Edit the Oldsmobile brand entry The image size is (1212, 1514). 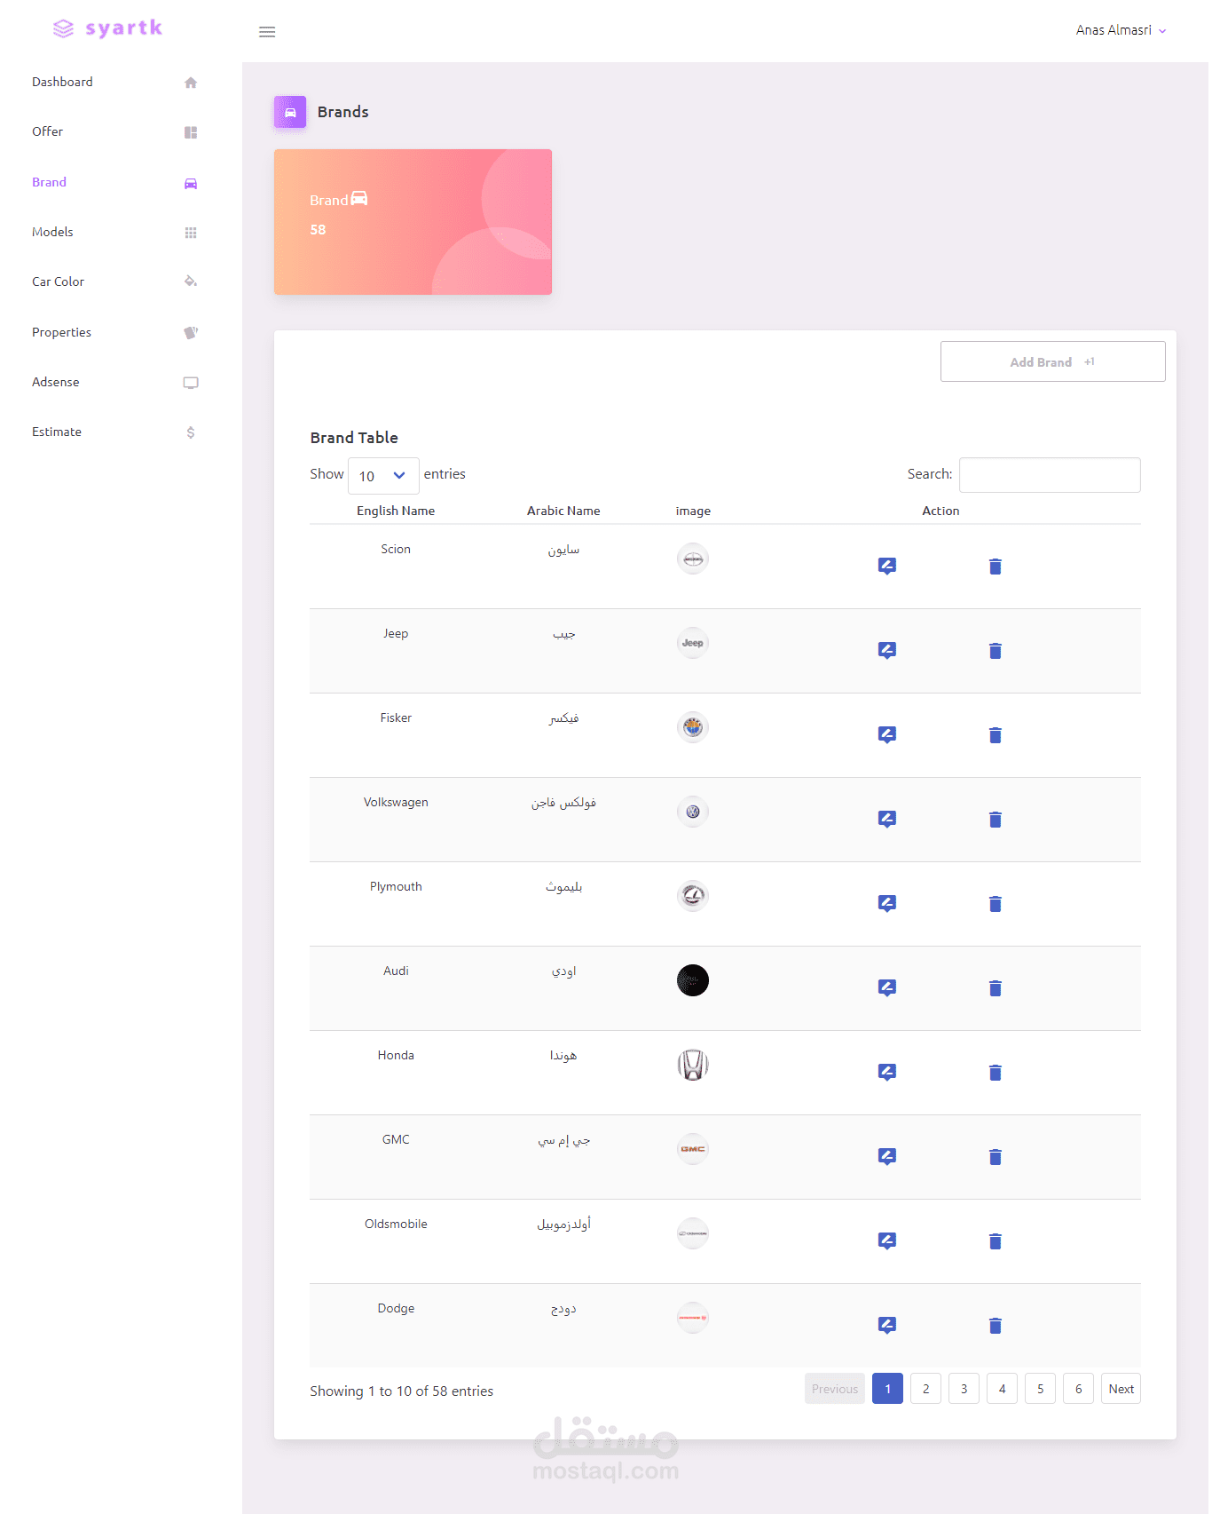coord(887,1241)
